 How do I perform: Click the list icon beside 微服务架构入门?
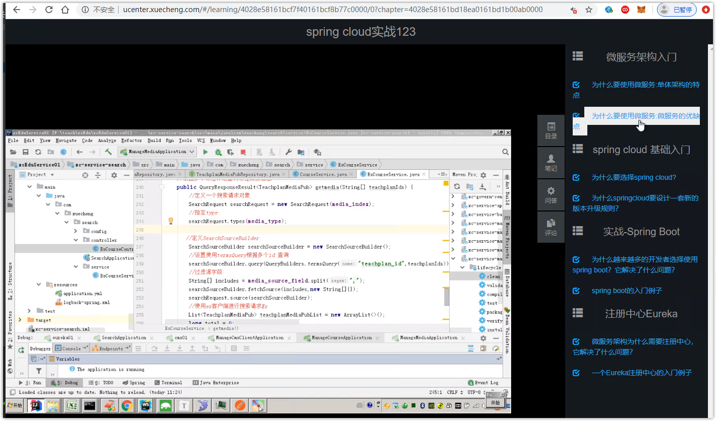point(578,56)
